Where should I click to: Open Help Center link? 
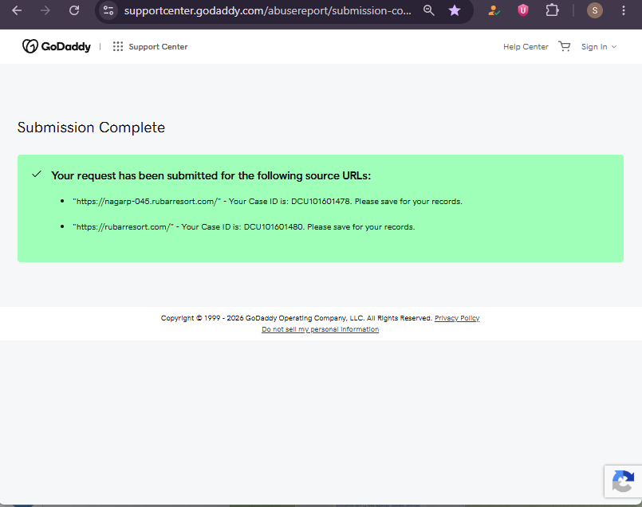526,47
